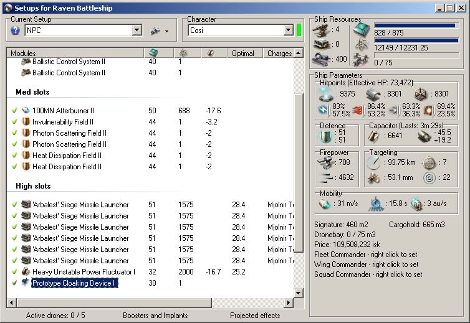Image resolution: width=470 pixels, height=323 pixels.
Task: Click the shield hitpoints icon
Action: [x=324, y=95]
